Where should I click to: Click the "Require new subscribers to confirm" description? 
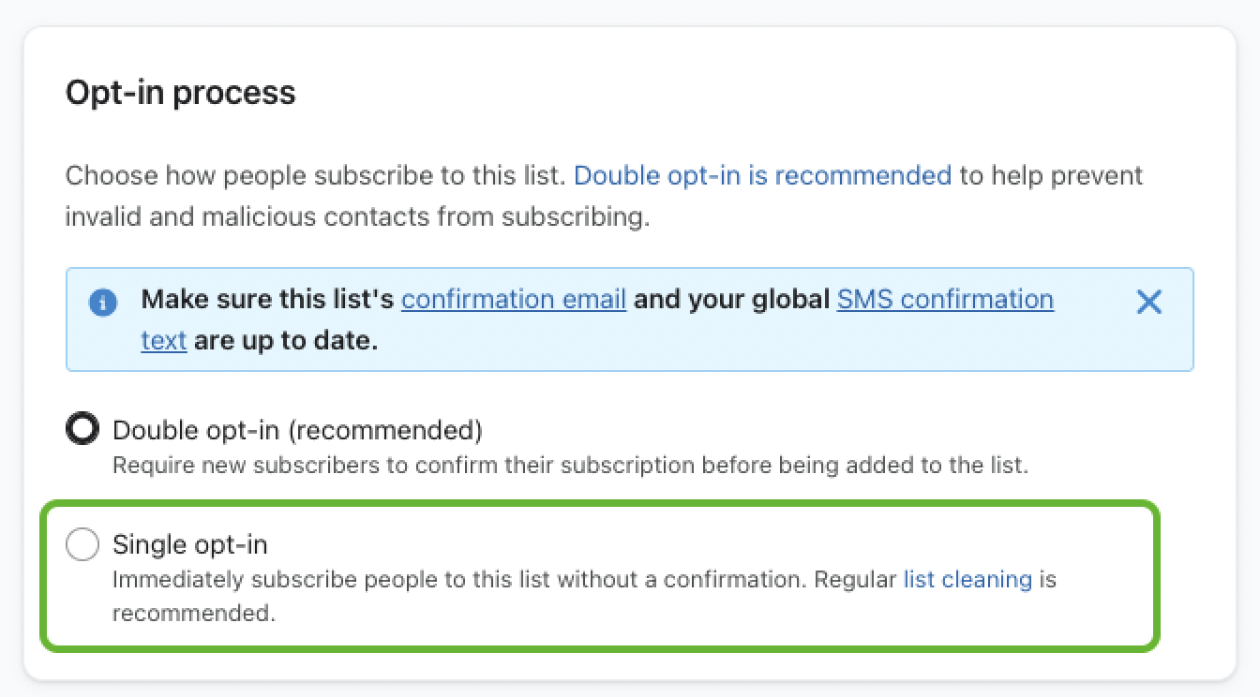570,465
